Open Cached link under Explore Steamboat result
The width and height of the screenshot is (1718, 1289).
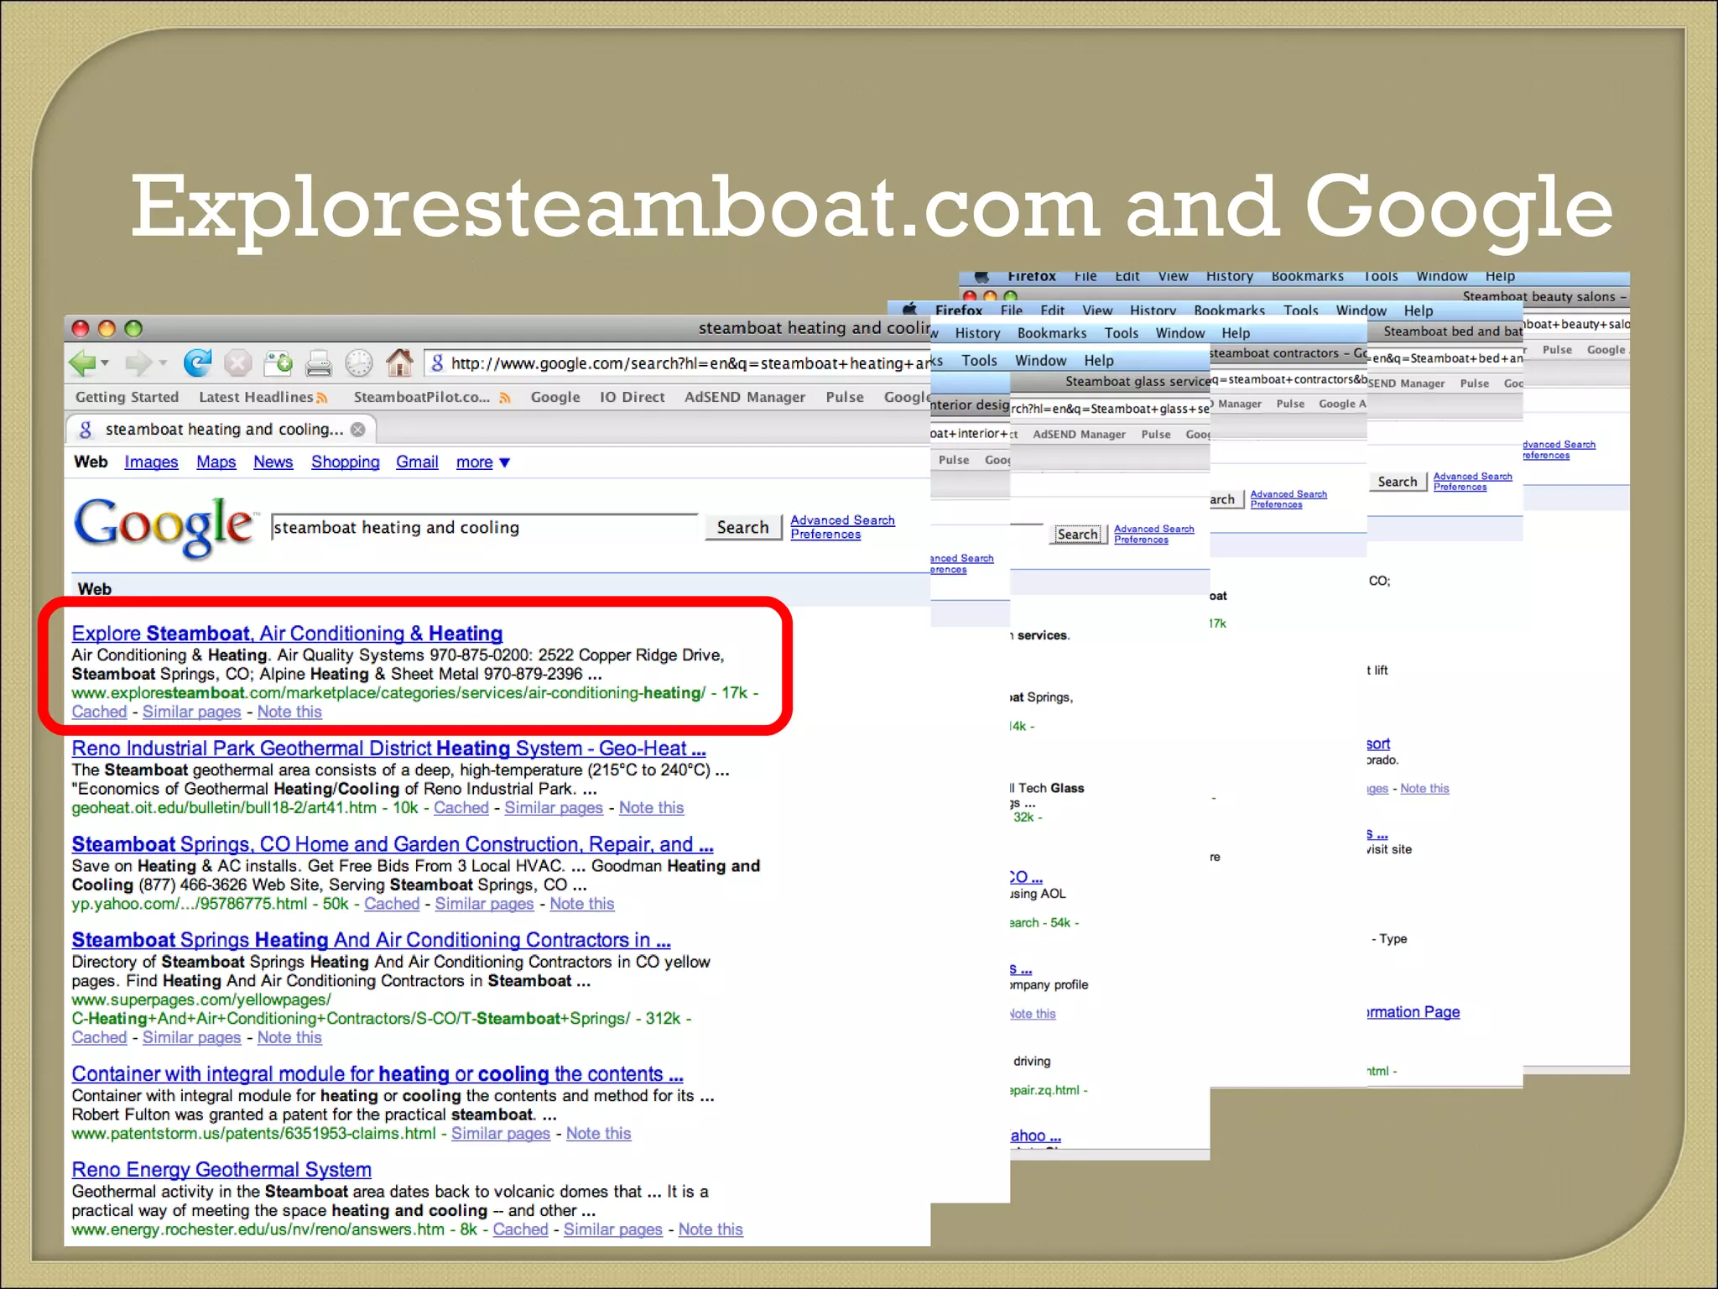click(99, 712)
